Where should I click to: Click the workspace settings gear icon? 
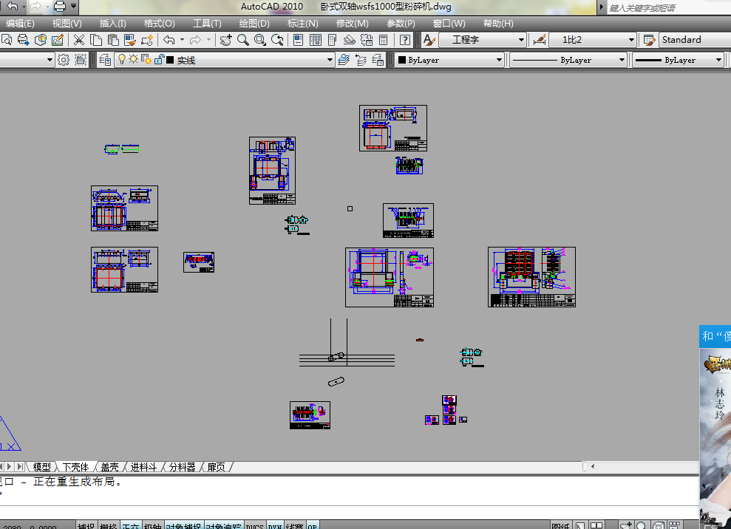(x=64, y=60)
